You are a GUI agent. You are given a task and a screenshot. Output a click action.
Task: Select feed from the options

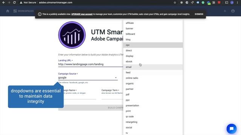coord(153,72)
